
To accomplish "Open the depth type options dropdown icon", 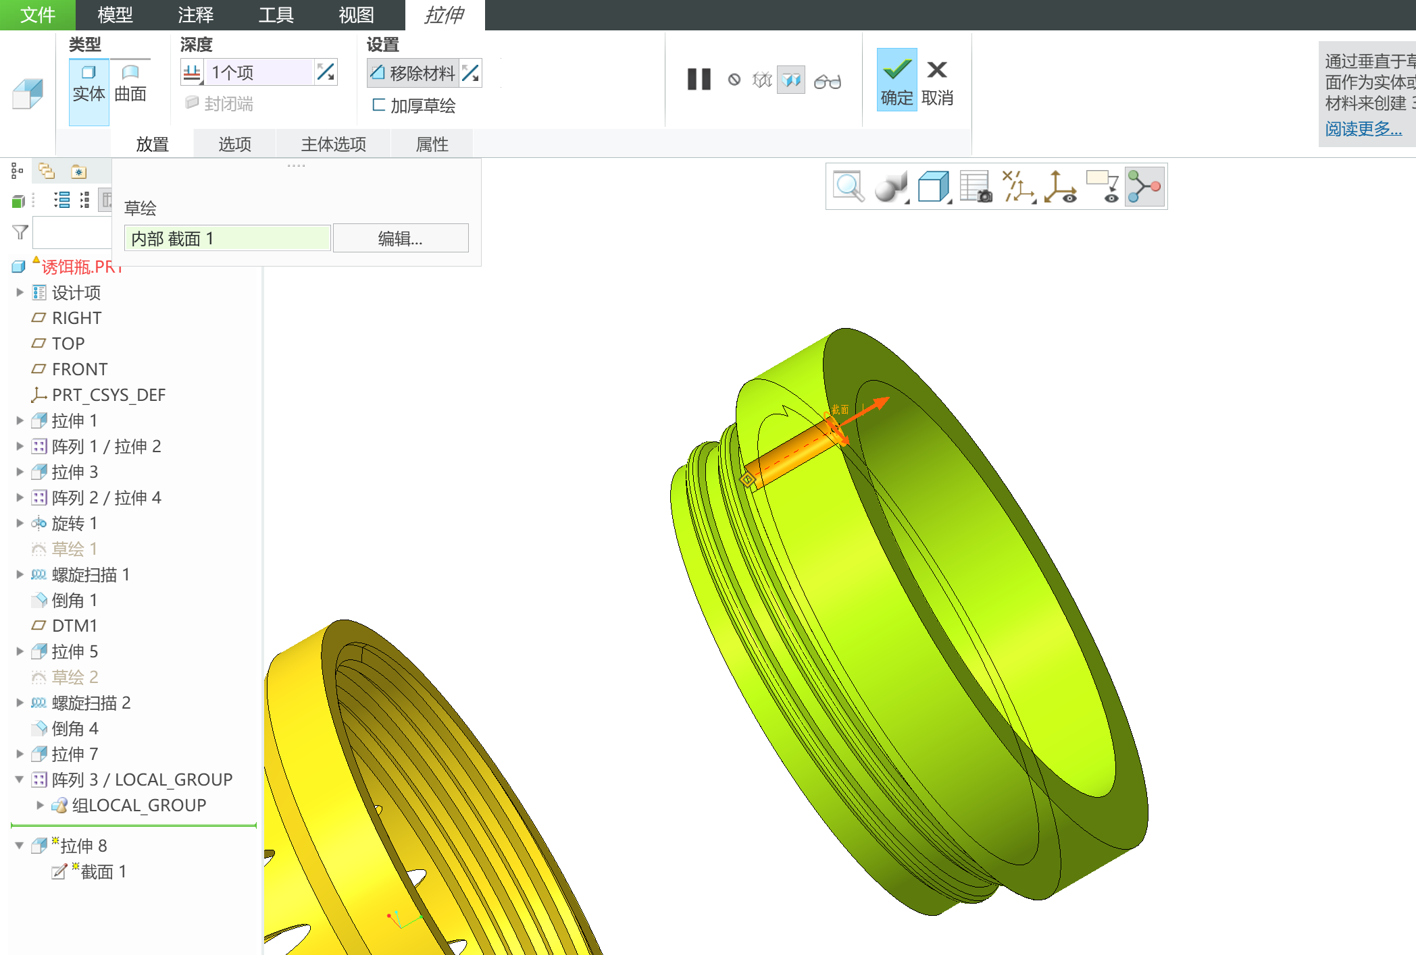I will pyautogui.click(x=193, y=72).
